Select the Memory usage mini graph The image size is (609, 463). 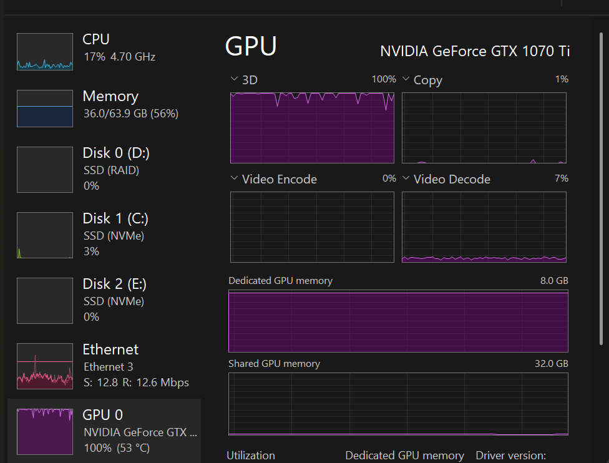44,108
